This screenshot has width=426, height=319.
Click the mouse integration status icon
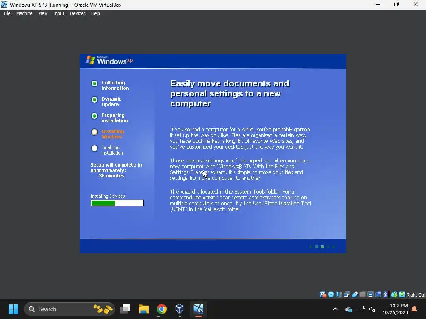pos(394,294)
